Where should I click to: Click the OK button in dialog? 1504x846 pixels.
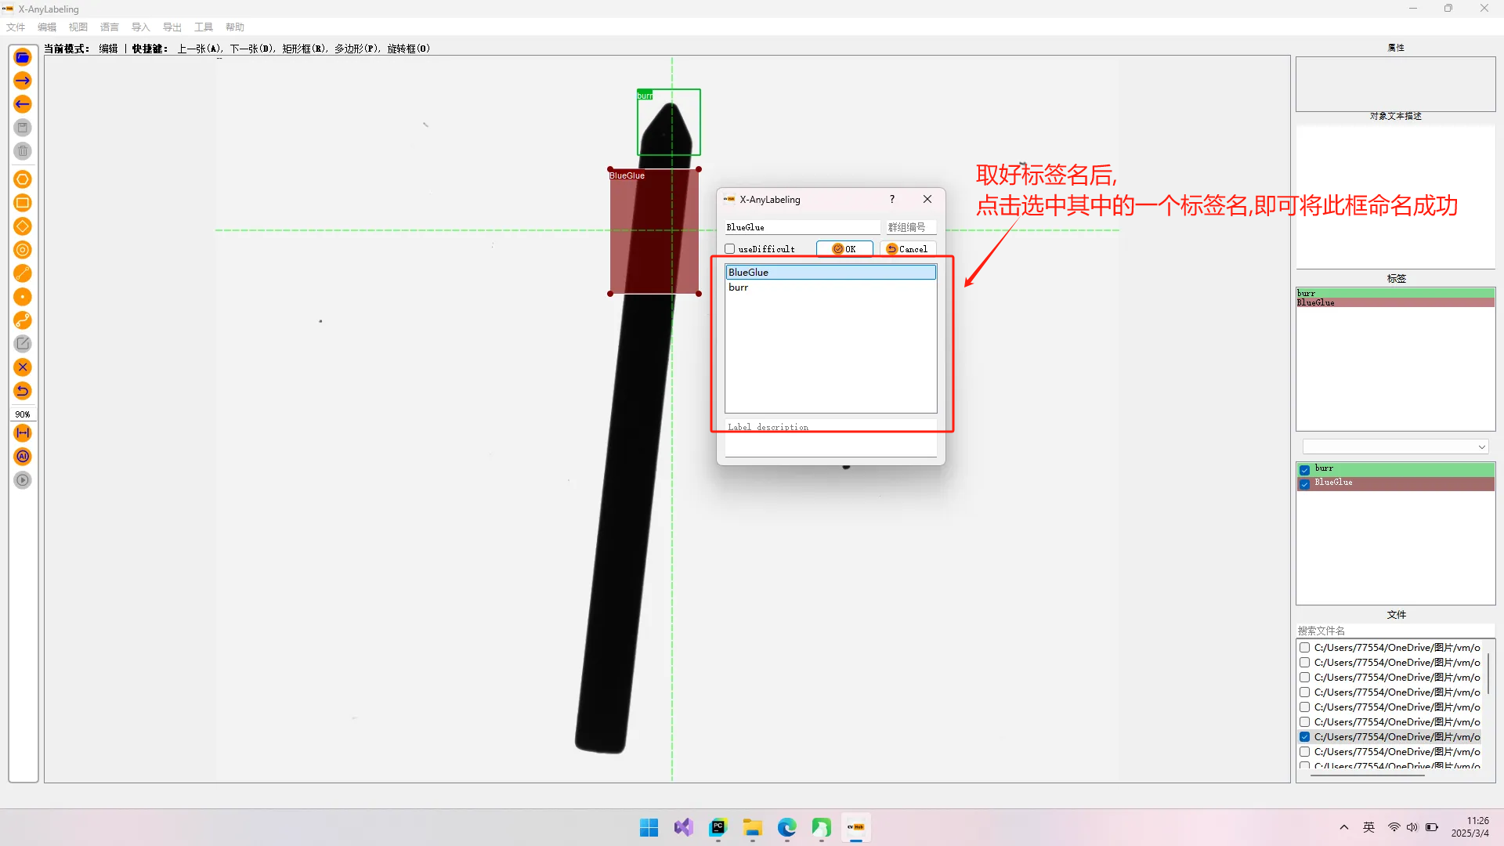844,249
